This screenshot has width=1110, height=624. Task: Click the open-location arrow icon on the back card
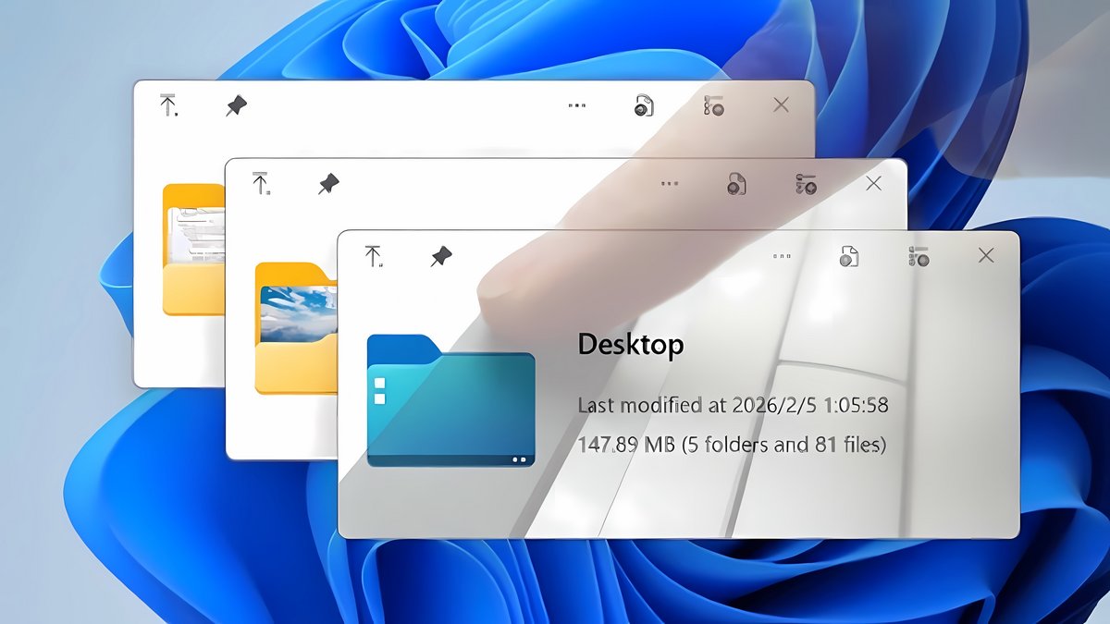click(168, 107)
